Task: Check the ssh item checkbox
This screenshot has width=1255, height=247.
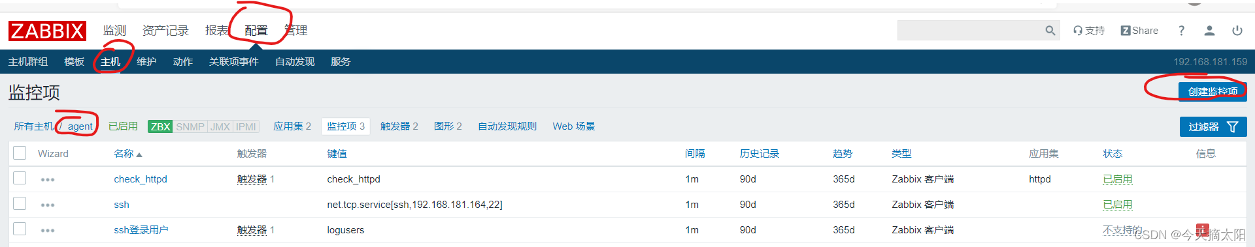Action: [x=20, y=204]
